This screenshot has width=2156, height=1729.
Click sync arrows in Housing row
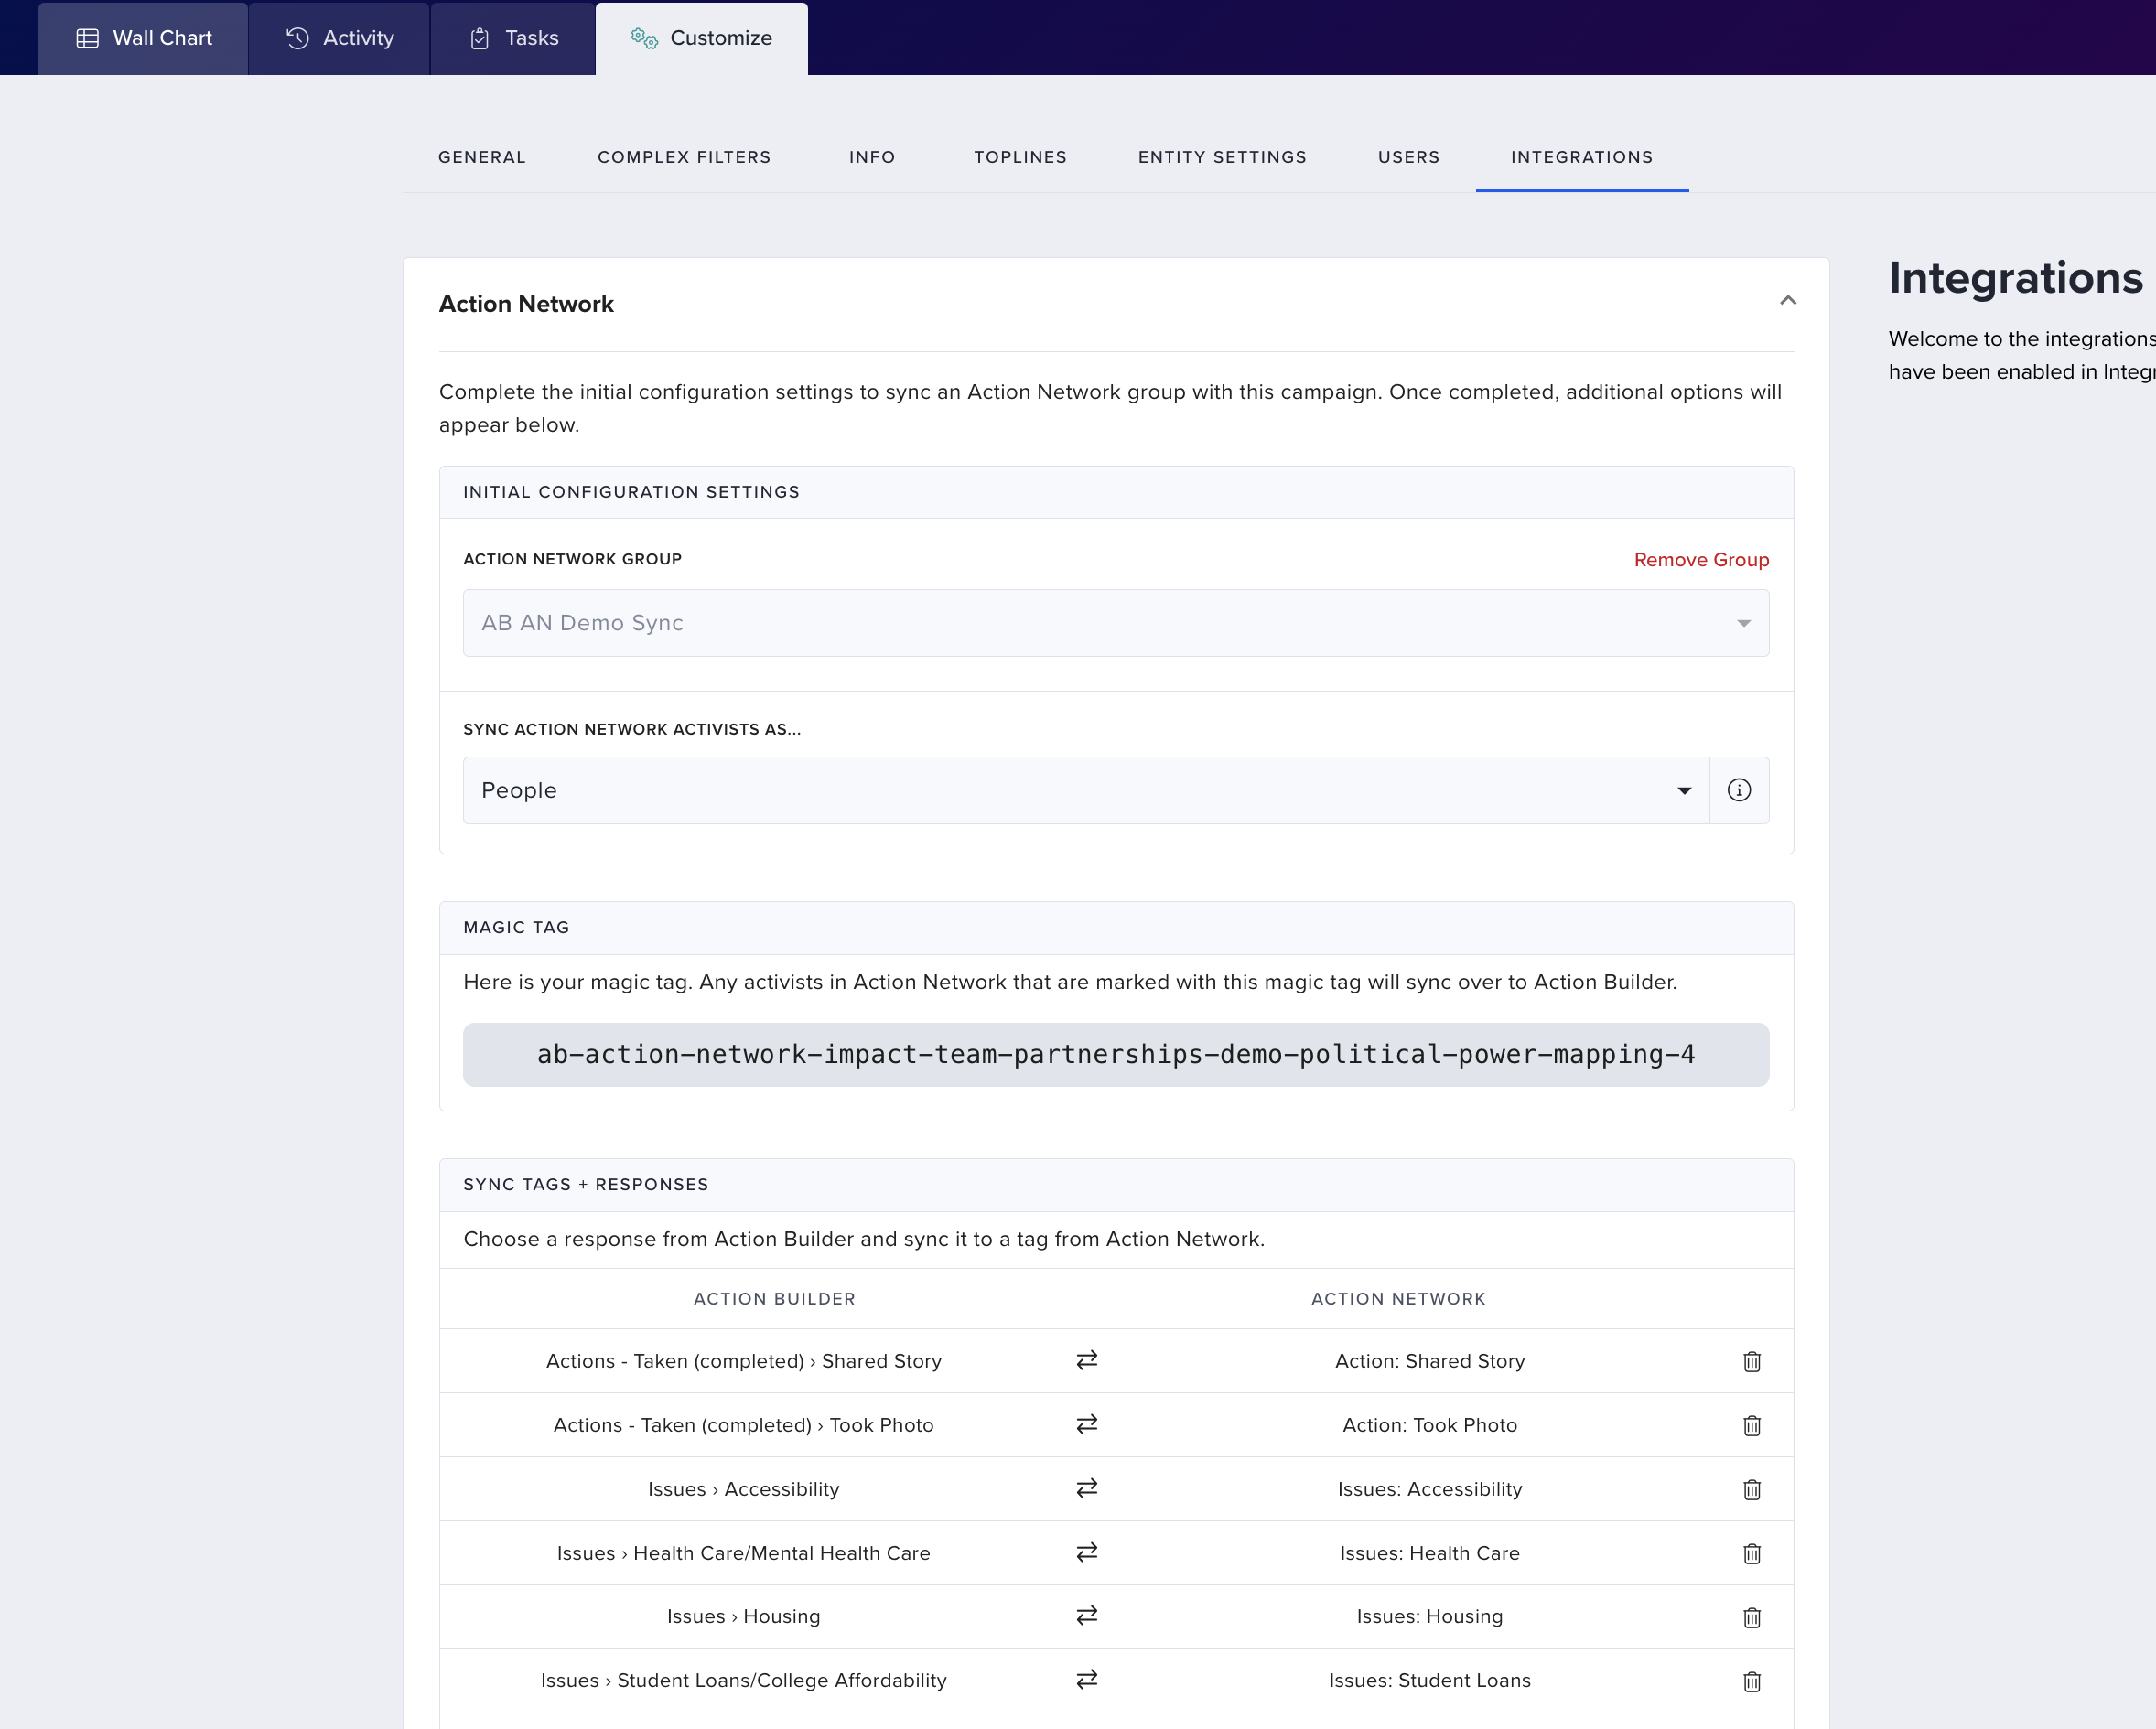click(x=1087, y=1615)
